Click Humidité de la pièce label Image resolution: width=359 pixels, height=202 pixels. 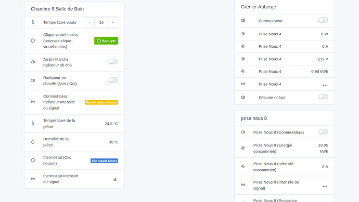coord(56,142)
